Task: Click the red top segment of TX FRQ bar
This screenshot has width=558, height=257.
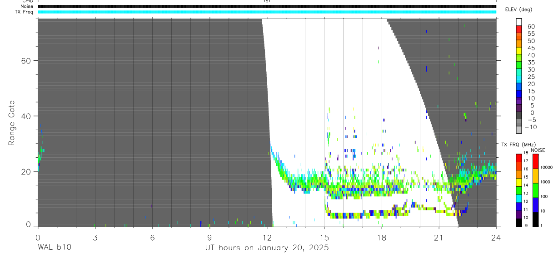Action: 519,158
